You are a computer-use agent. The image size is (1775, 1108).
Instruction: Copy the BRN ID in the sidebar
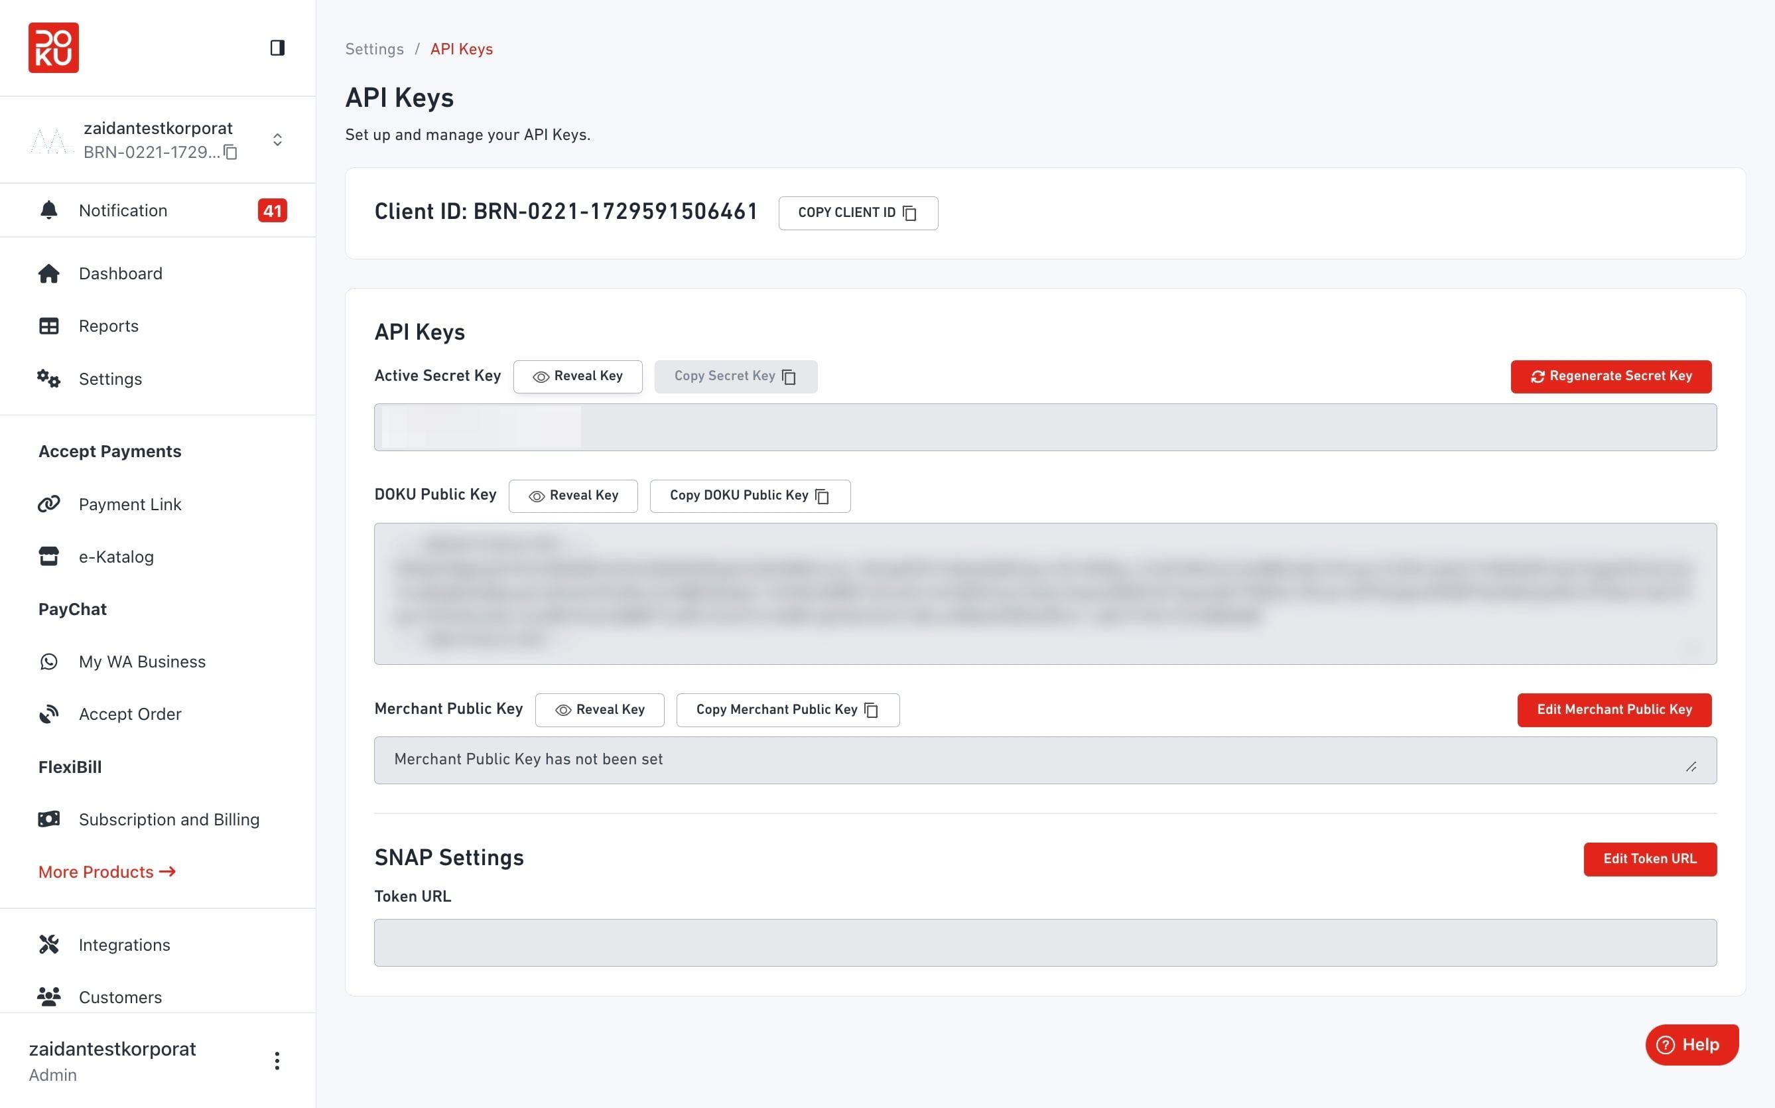(x=231, y=152)
